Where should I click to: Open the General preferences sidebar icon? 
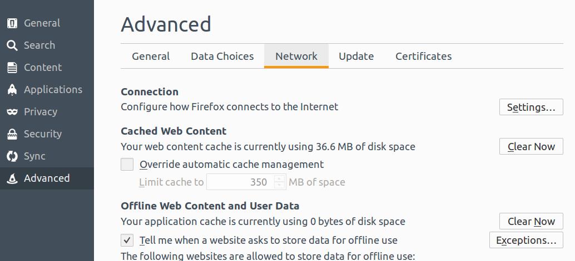[x=12, y=23]
